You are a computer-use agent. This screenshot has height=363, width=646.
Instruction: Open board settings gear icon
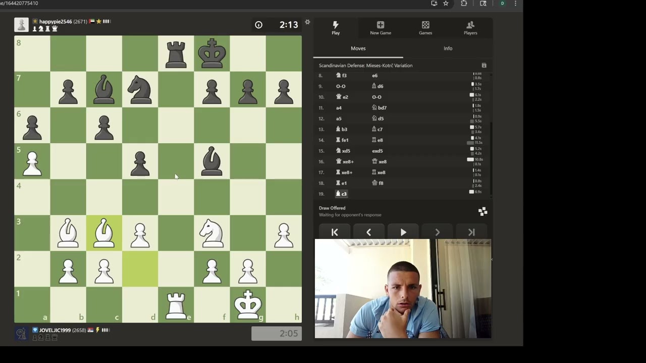tap(307, 22)
